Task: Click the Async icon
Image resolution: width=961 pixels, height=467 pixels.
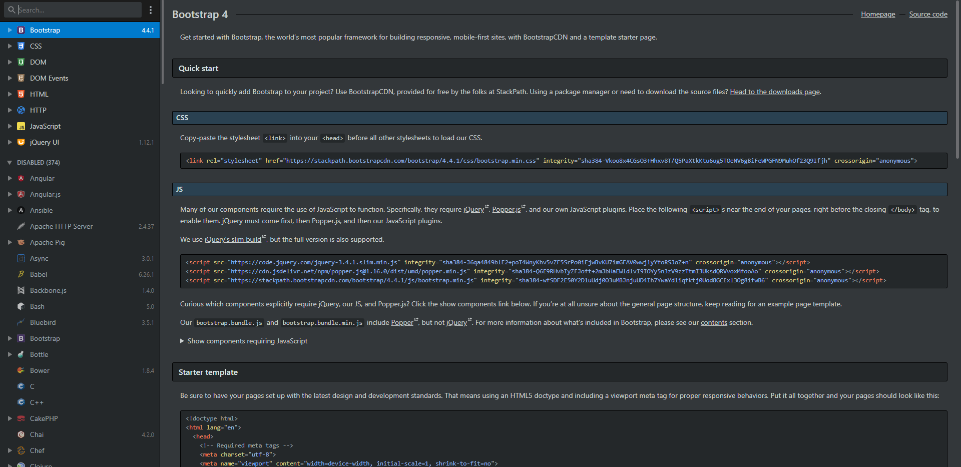Action: [x=21, y=258]
